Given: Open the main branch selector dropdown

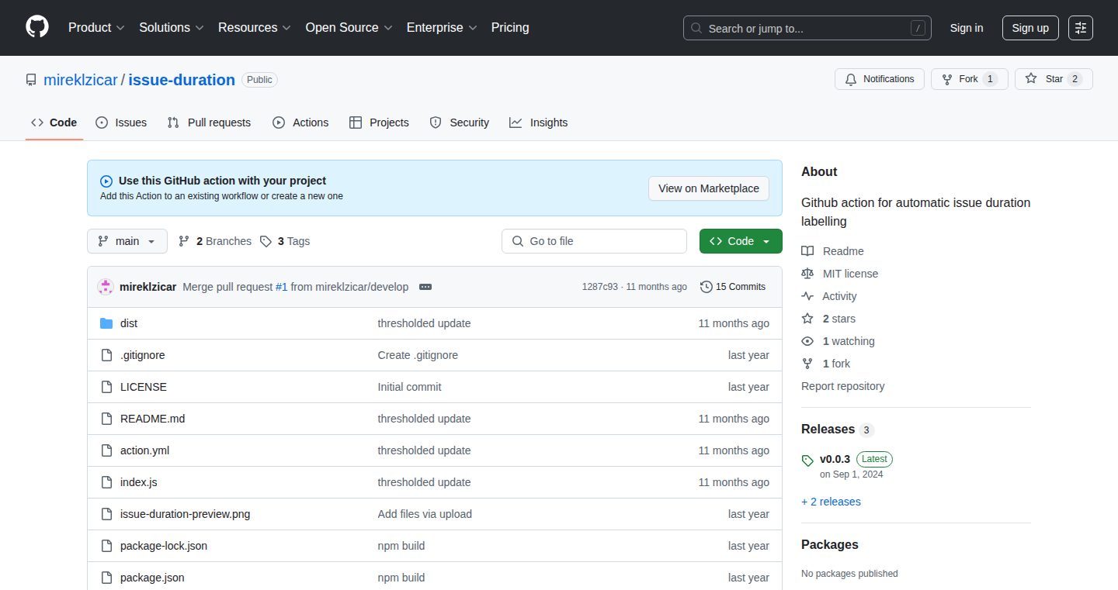Looking at the screenshot, I should [x=127, y=241].
